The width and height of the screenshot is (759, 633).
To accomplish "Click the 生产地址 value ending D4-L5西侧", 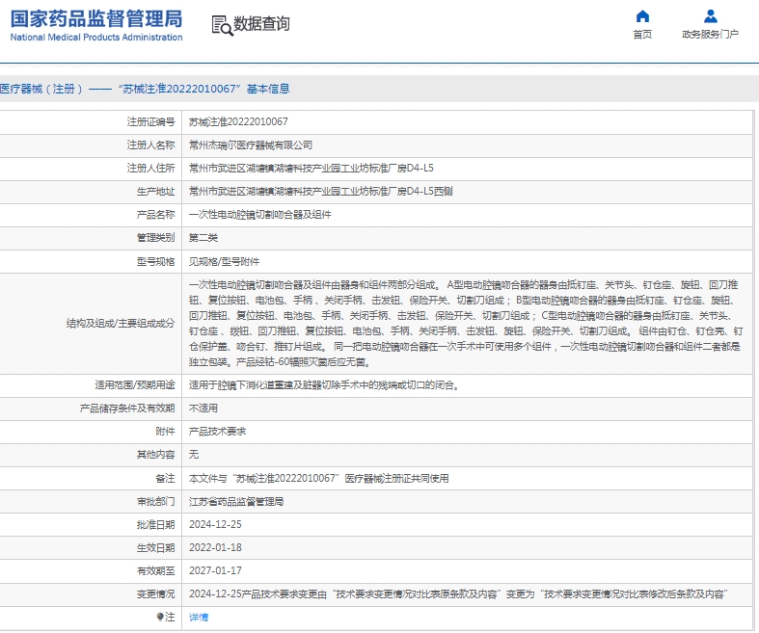I will [320, 192].
